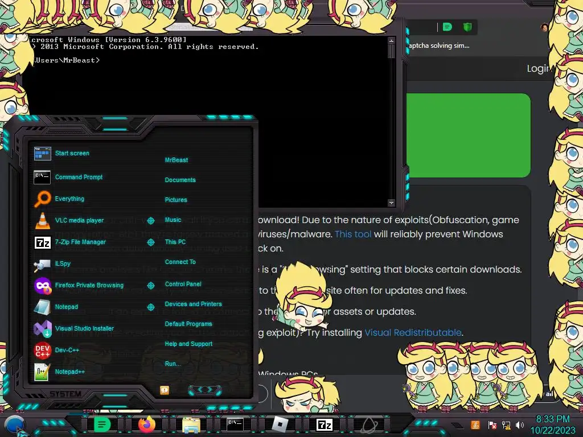
Task: Launch Notepad++ from the start menu
Action: click(x=59, y=372)
